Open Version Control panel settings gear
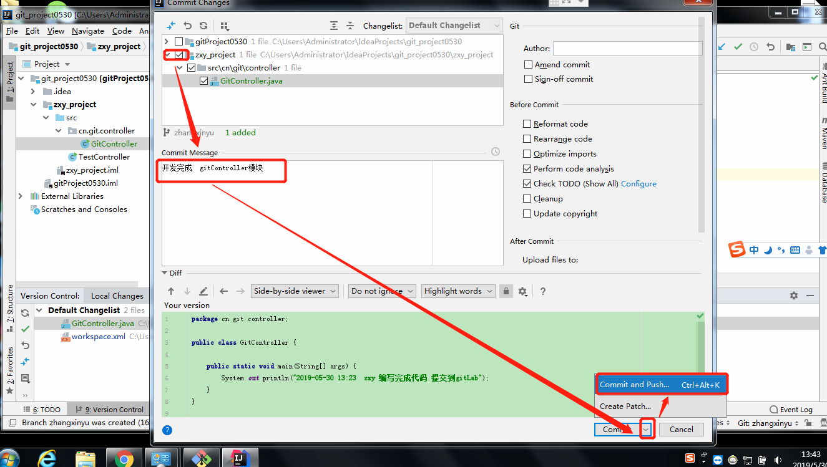 (x=794, y=296)
